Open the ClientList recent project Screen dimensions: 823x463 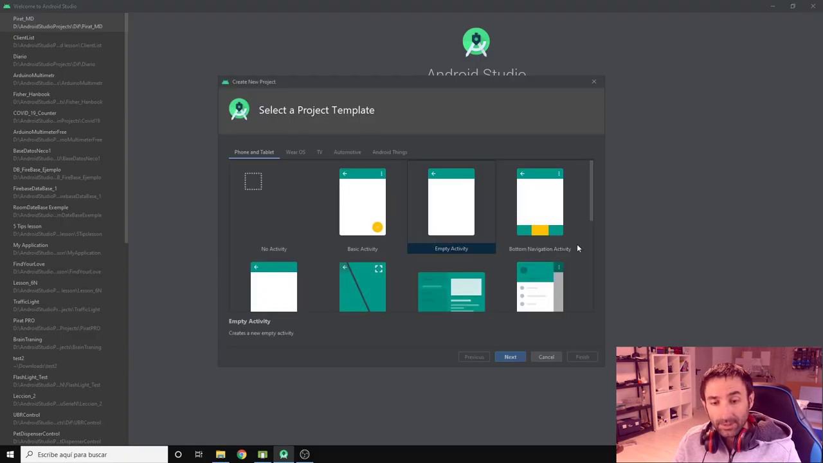[x=62, y=41]
